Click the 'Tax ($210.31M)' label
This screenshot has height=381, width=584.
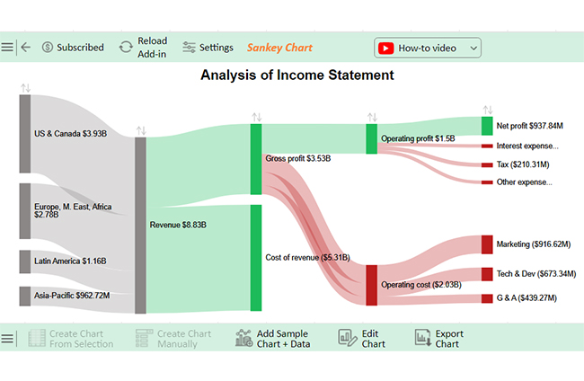click(x=523, y=164)
